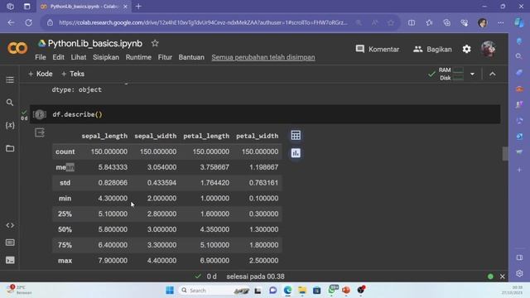530x298 pixels.
Task: Open the Runtime menu
Action: [x=138, y=57]
